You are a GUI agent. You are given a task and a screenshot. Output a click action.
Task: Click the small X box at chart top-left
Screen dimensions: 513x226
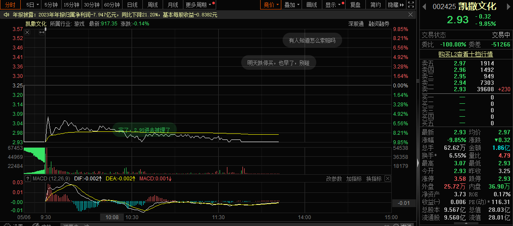pos(27,32)
